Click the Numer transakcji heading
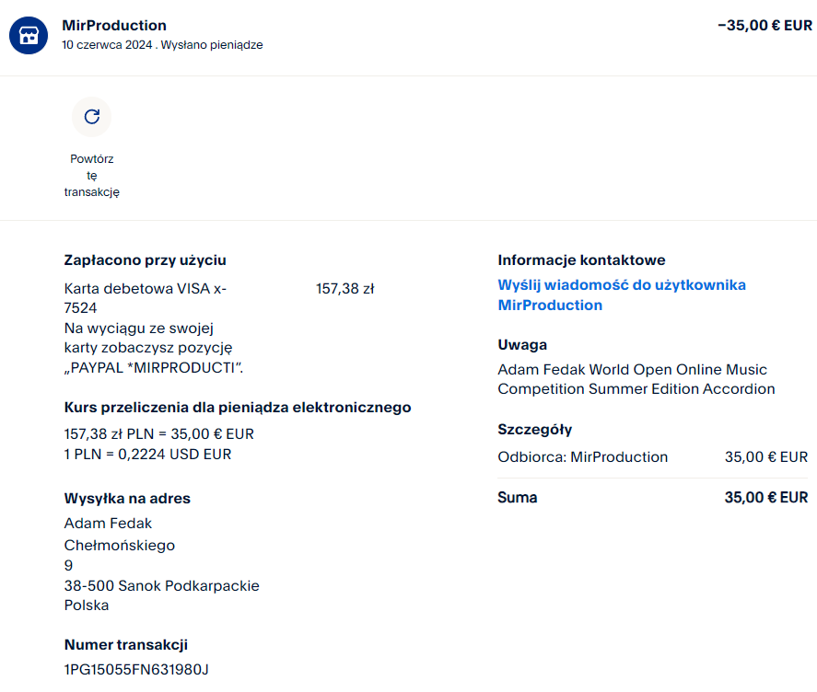The width and height of the screenshot is (817, 692). point(125,645)
